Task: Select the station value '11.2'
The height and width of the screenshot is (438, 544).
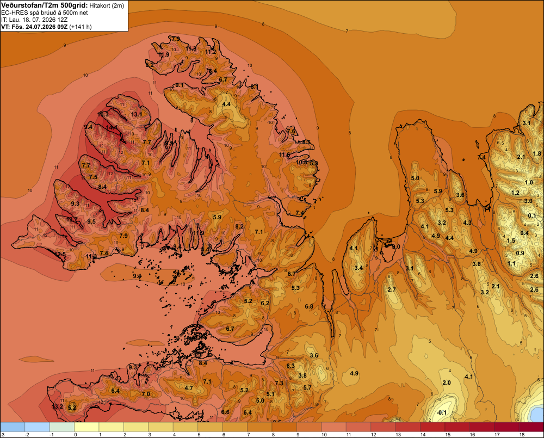Action: [211, 52]
